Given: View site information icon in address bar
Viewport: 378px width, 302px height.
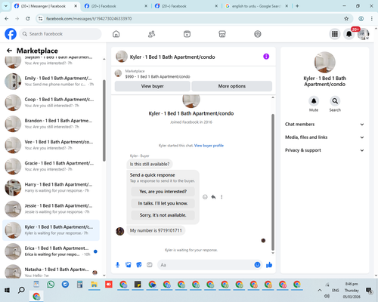Looking at the screenshot, I should click(x=40, y=19).
